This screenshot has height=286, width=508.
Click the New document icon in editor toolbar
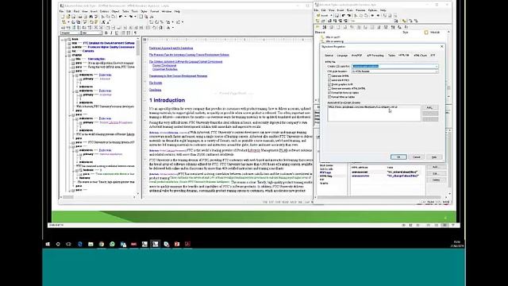[63, 17]
